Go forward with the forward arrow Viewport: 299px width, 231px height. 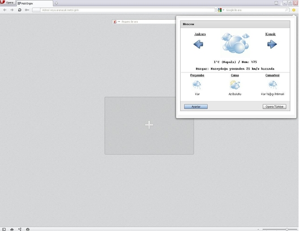coord(12,10)
